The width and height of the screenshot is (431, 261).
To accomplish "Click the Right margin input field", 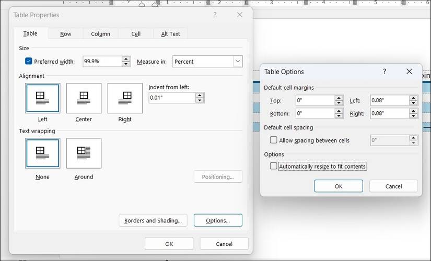I will 390,113.
